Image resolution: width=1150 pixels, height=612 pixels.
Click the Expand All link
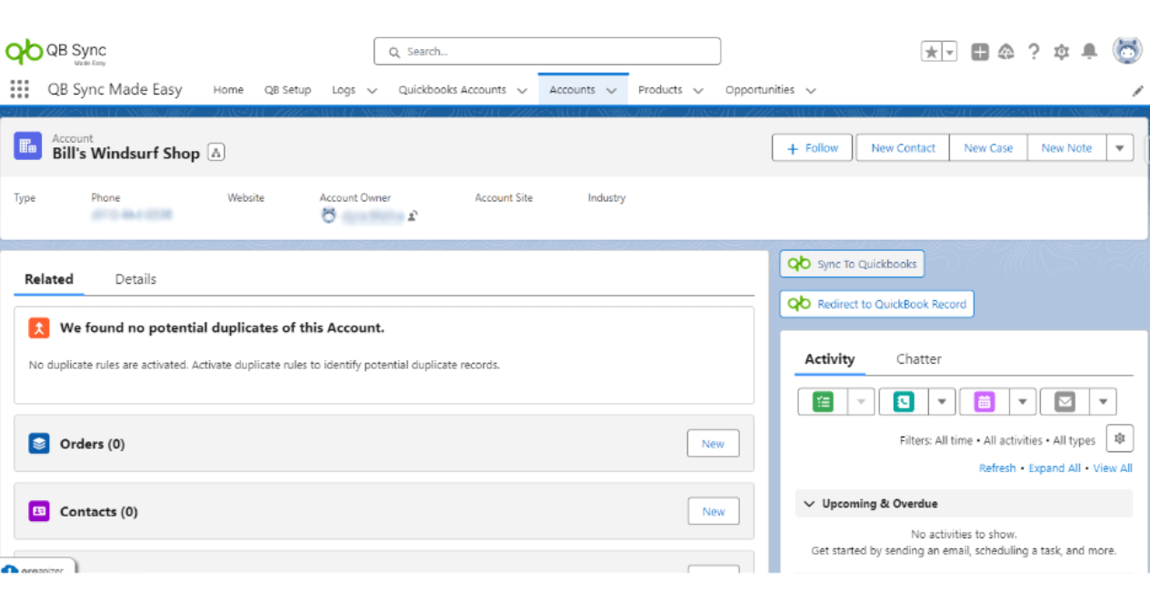click(1055, 468)
